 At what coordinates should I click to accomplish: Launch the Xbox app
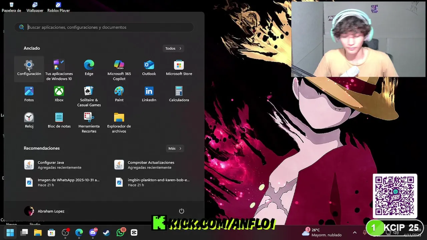click(x=59, y=94)
